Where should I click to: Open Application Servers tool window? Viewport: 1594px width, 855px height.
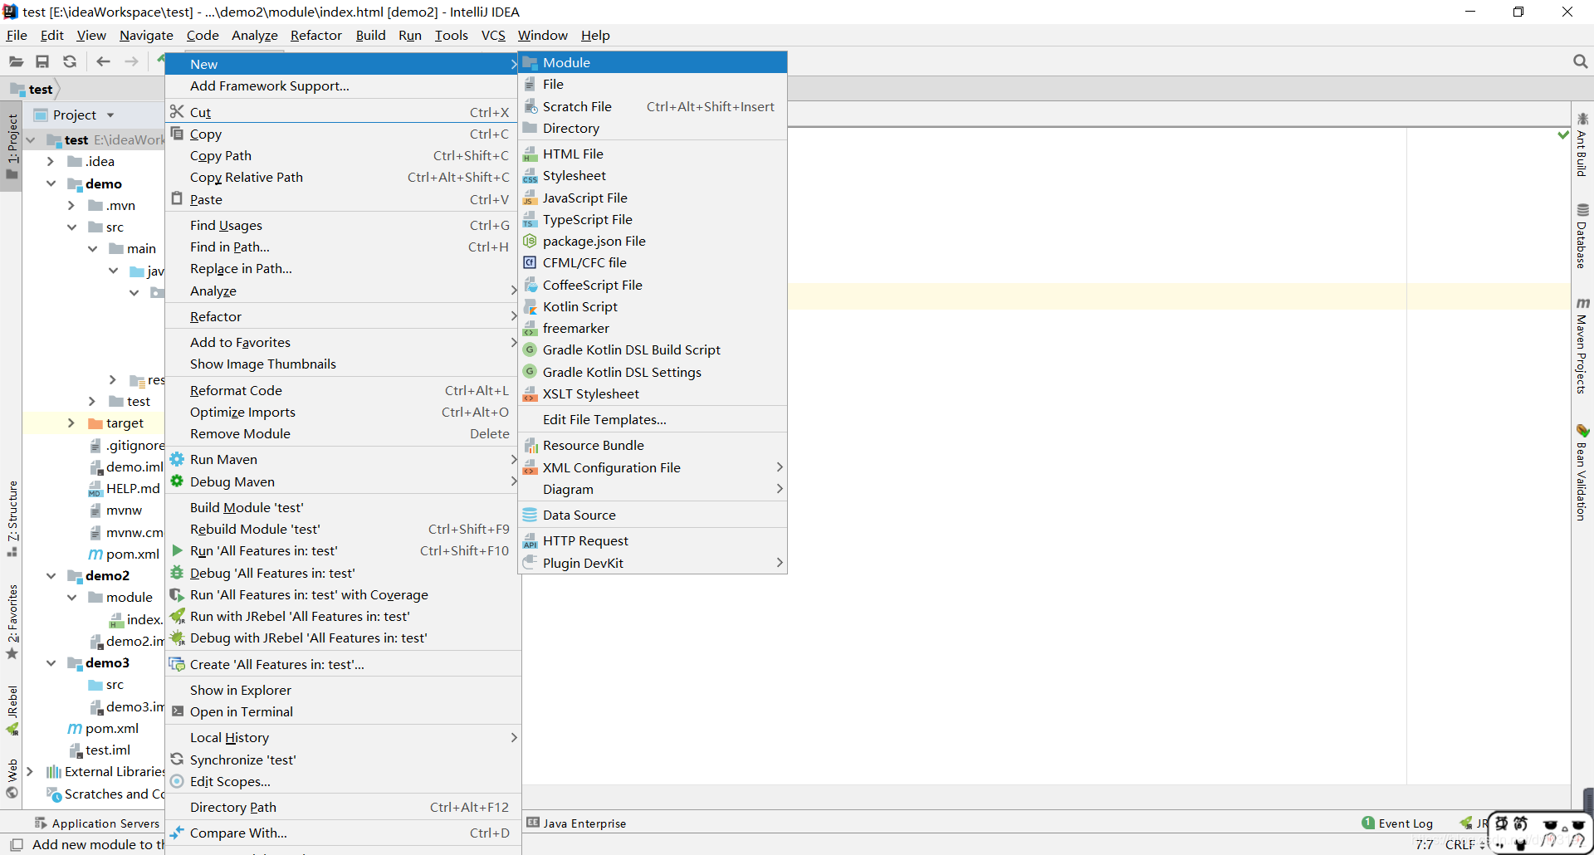[97, 823]
